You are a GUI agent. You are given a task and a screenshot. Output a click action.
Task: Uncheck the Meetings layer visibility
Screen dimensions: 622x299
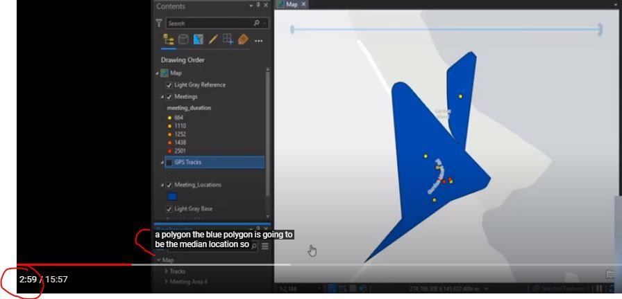tap(169, 97)
